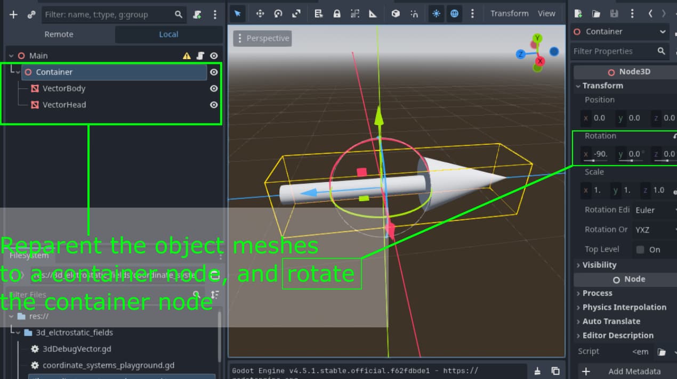Screen dimensions: 677x379
Task: Toggle visibility of VectorBody node
Action: pyautogui.click(x=214, y=88)
